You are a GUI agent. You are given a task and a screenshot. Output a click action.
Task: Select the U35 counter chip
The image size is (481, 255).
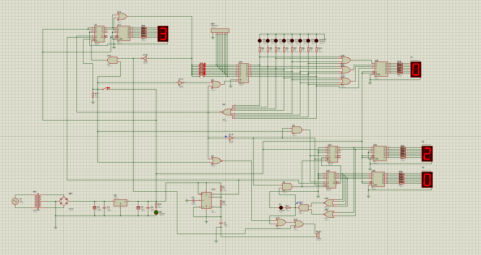click(331, 180)
